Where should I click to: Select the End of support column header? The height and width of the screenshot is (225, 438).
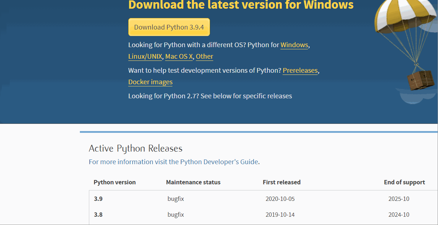pyautogui.click(x=404, y=182)
